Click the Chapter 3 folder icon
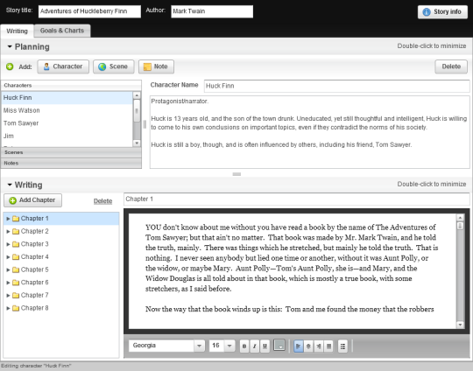 point(16,244)
